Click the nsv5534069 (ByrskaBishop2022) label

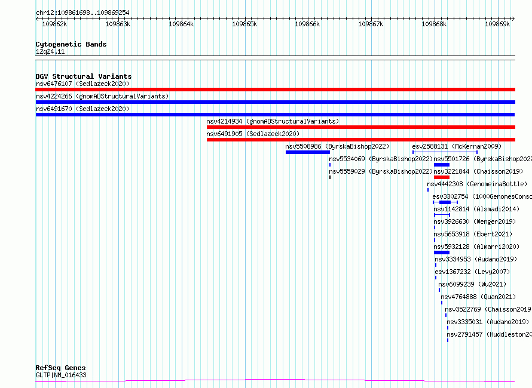tap(381, 159)
